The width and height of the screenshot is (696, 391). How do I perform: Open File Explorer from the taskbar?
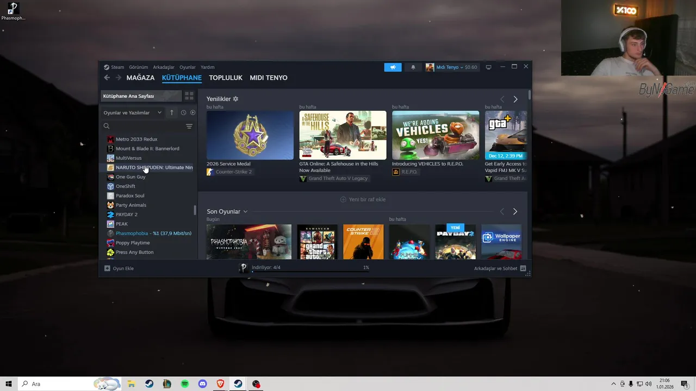coord(131,384)
